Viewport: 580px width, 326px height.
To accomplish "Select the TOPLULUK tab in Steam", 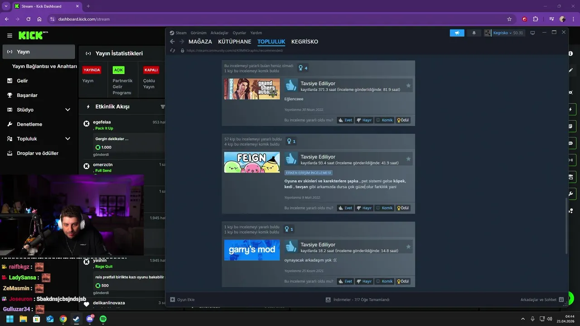I will (271, 42).
